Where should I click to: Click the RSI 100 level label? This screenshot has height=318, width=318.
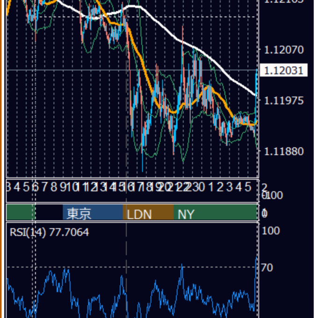(271, 231)
